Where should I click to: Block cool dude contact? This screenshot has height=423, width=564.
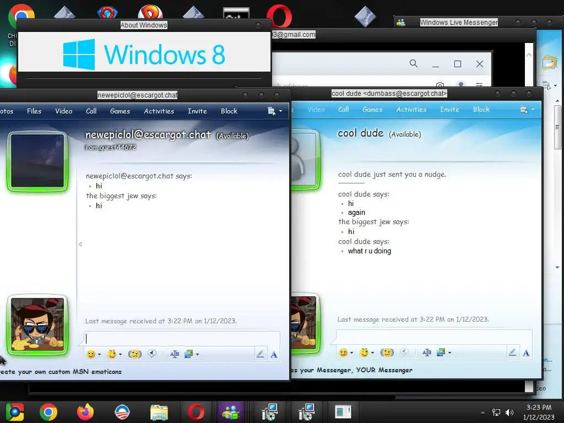coord(481,110)
